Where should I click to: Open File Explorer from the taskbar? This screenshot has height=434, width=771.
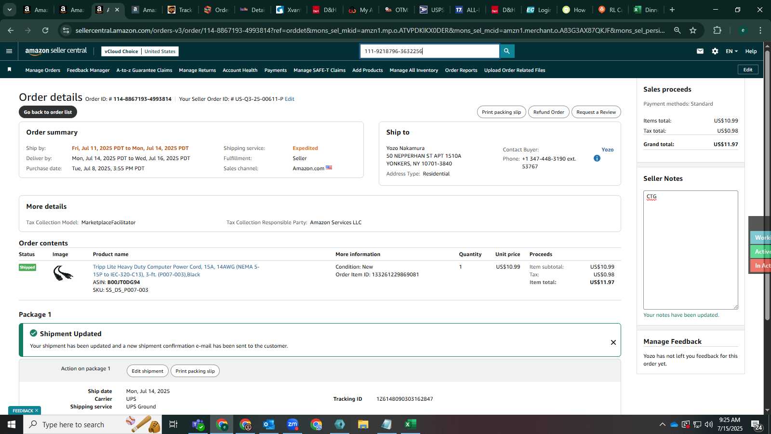tap(363, 424)
